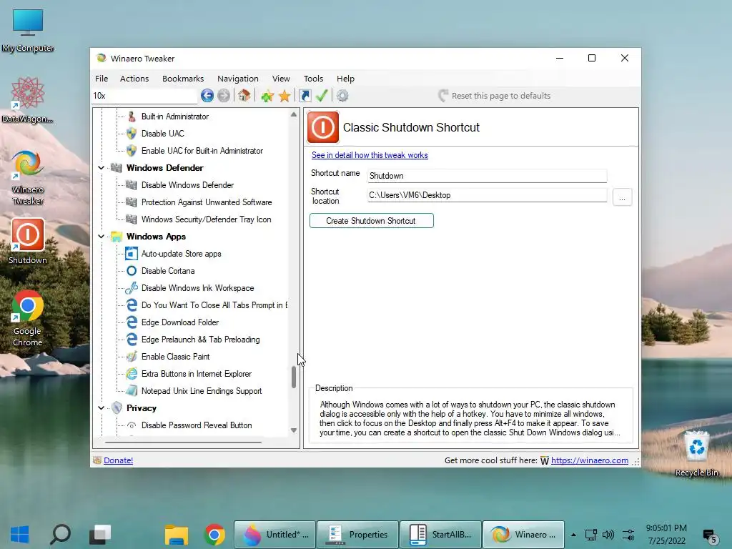Go back with the blue arrow toolbar icon
The width and height of the screenshot is (732, 549).
click(x=207, y=96)
